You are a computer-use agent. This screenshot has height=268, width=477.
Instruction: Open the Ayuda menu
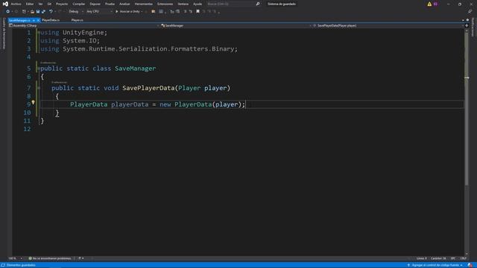pyautogui.click(x=198, y=4)
